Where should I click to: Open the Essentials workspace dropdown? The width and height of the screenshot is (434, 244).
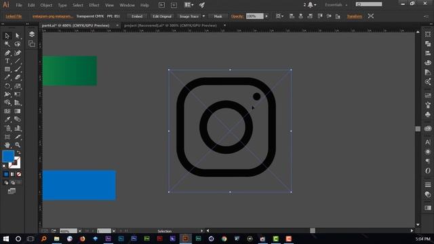tap(336, 5)
